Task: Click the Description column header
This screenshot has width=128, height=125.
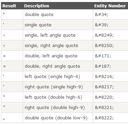Action: 37,6
